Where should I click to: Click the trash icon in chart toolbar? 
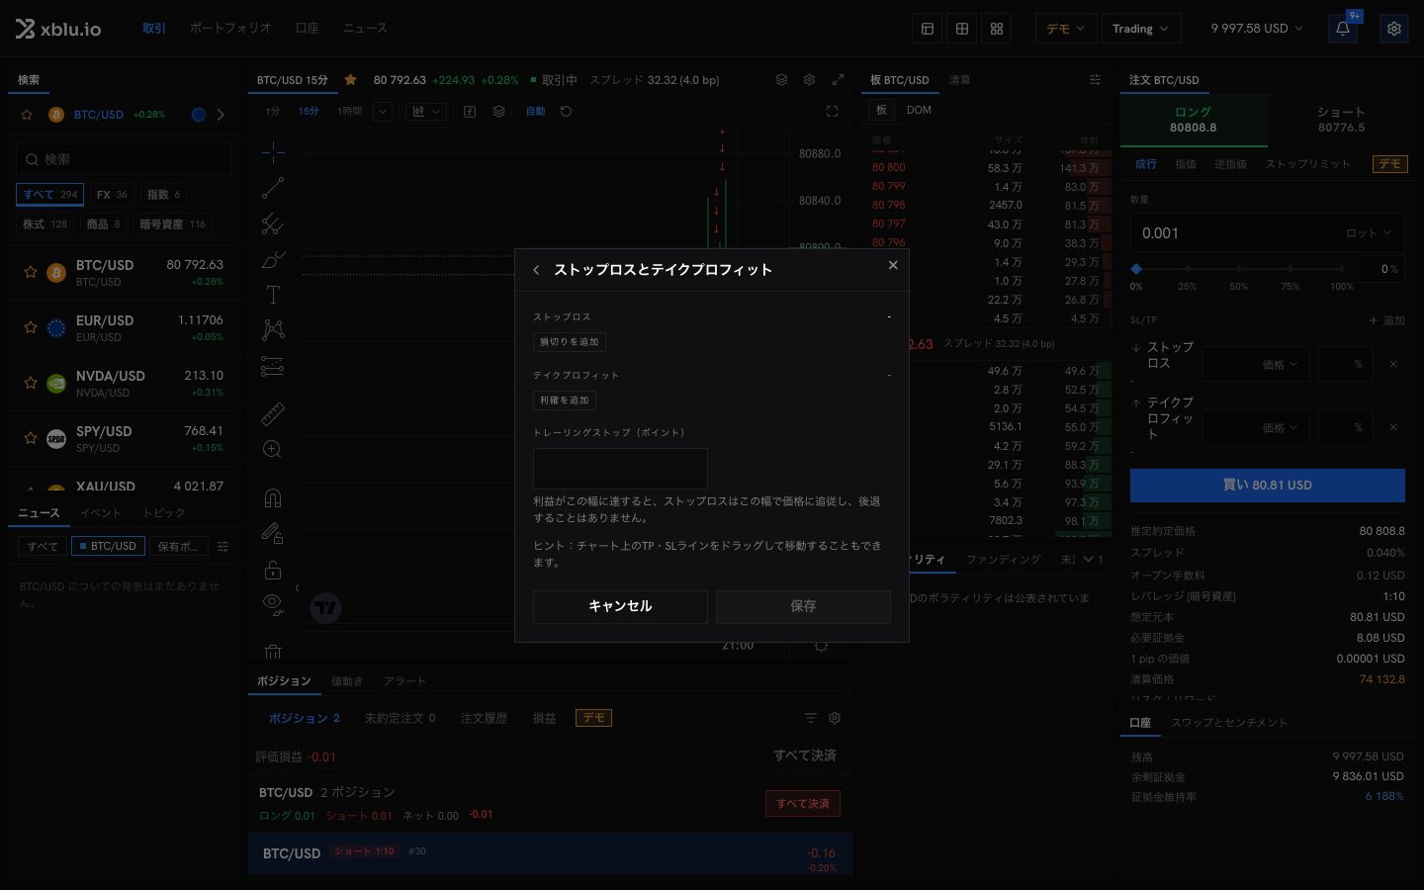pos(273,651)
